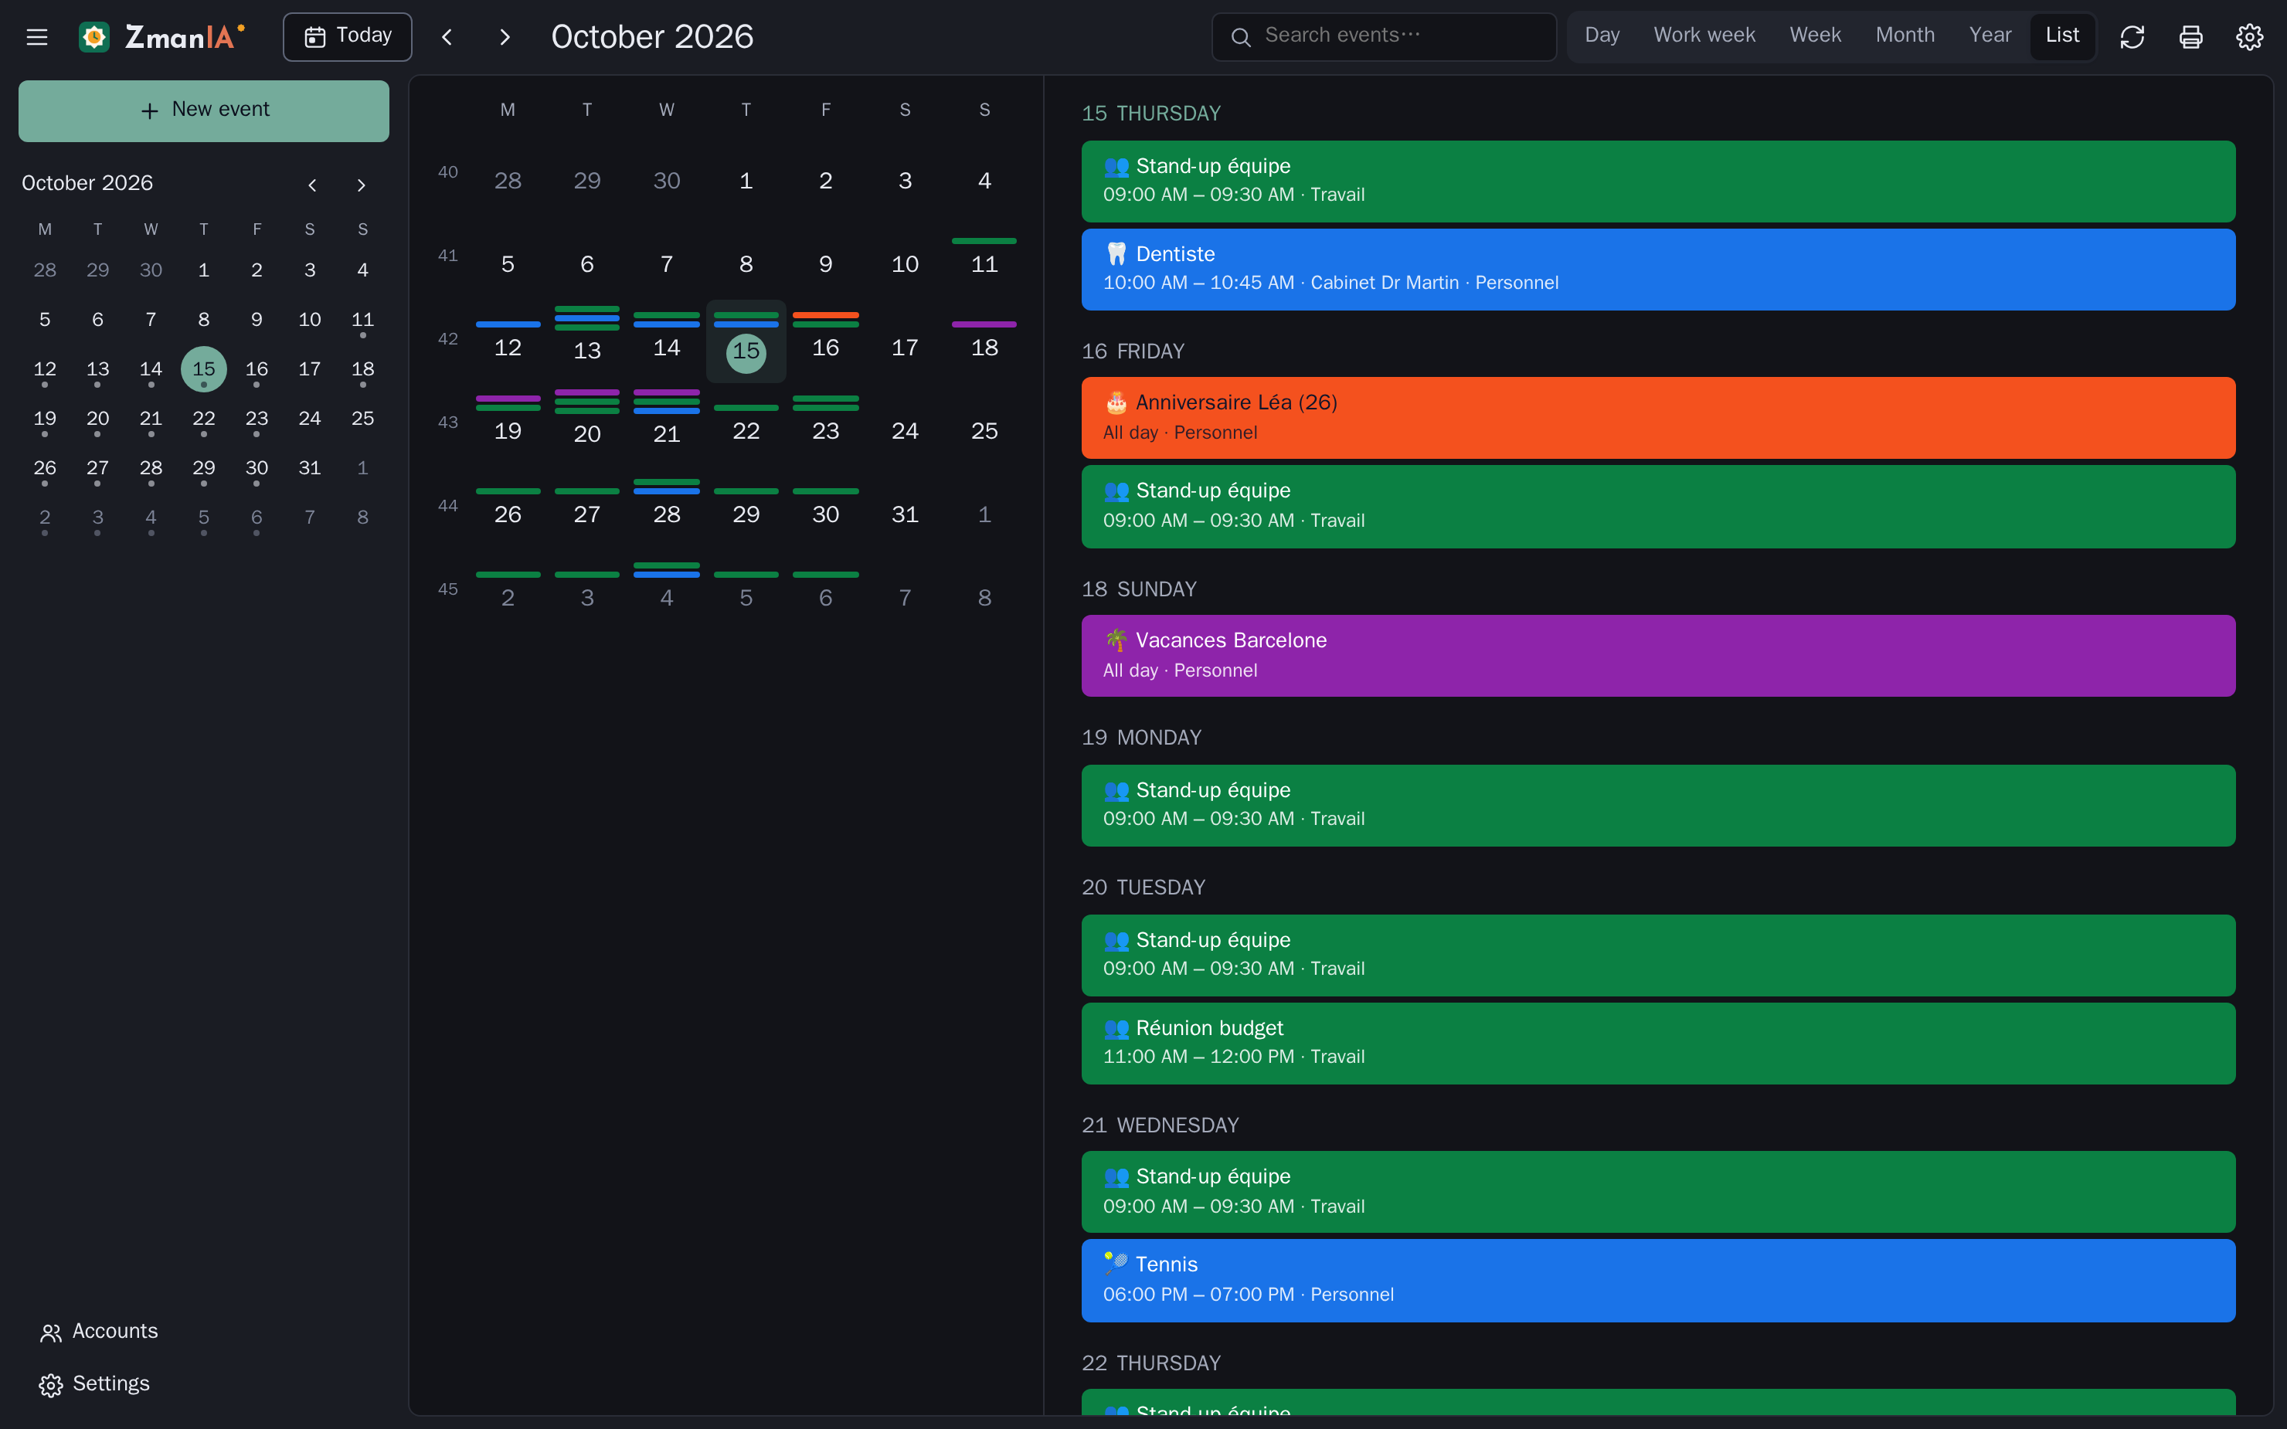
Task: Open the hamburger menu
Action: pyautogui.click(x=37, y=37)
